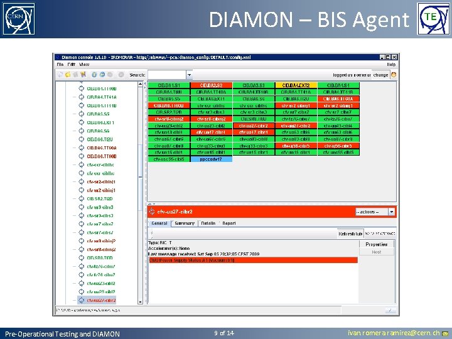Open the Search combo box dropdown arrow

189,75
